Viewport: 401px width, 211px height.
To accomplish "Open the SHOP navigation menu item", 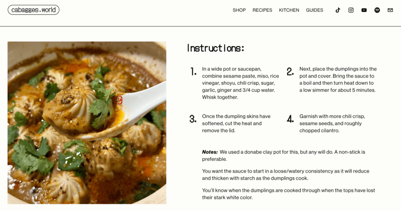I will (x=239, y=10).
